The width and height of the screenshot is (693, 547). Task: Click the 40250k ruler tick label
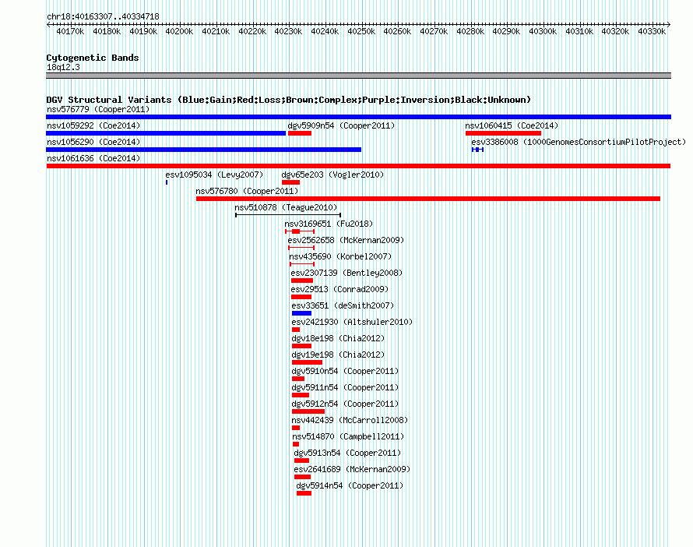point(361,31)
